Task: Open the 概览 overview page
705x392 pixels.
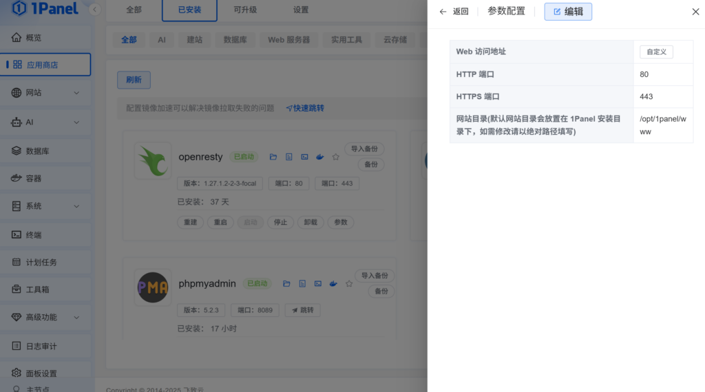Action: click(45, 38)
